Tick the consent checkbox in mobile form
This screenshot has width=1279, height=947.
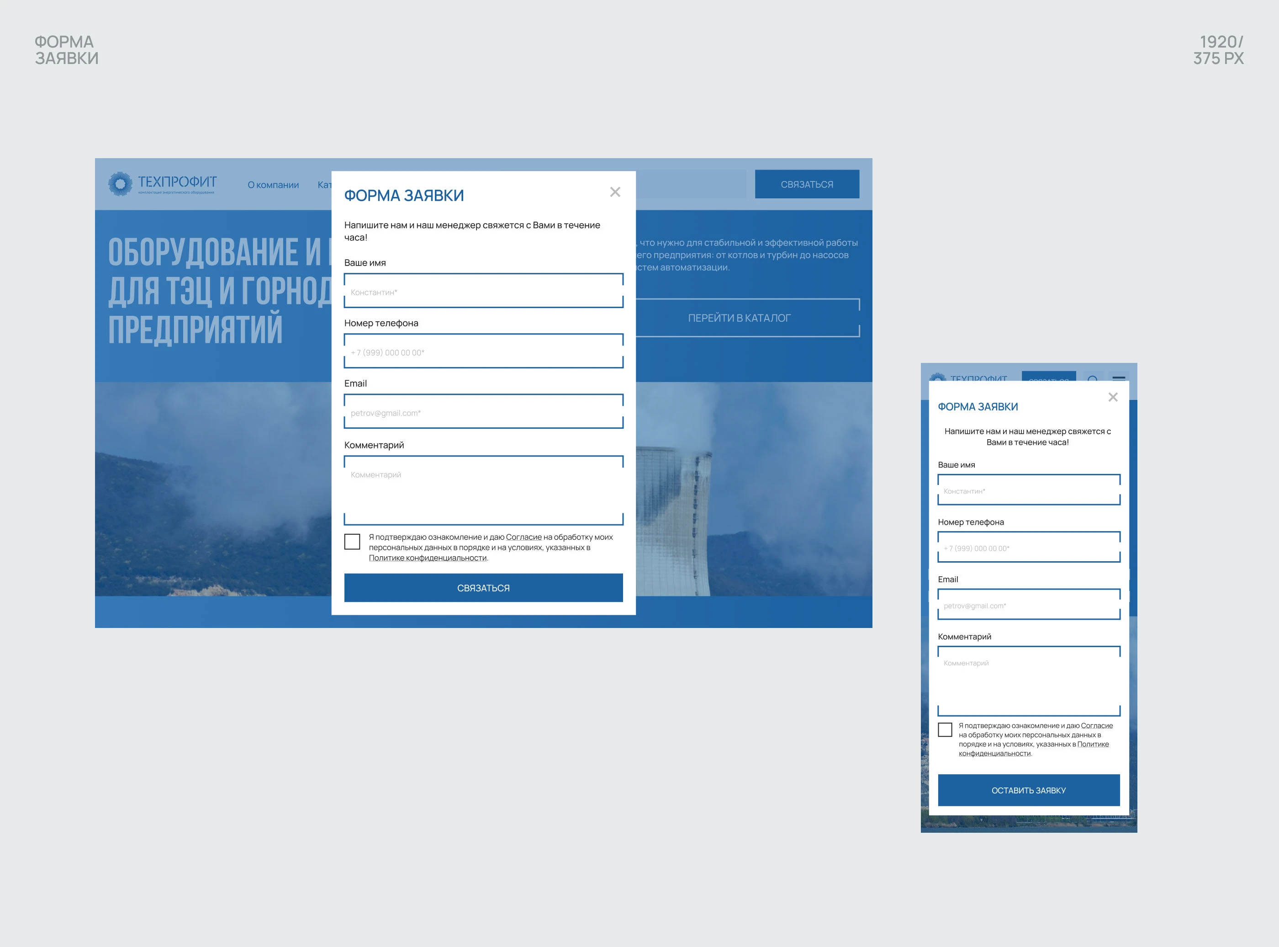[945, 730]
